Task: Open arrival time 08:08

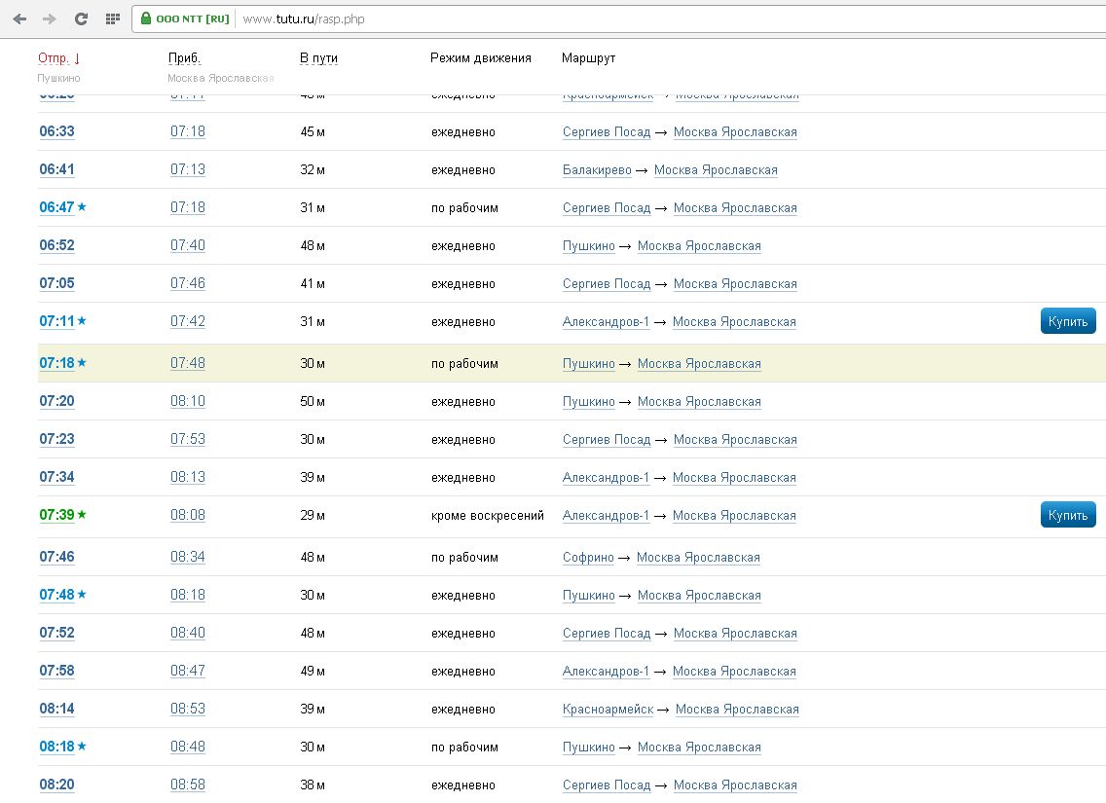Action: (188, 516)
